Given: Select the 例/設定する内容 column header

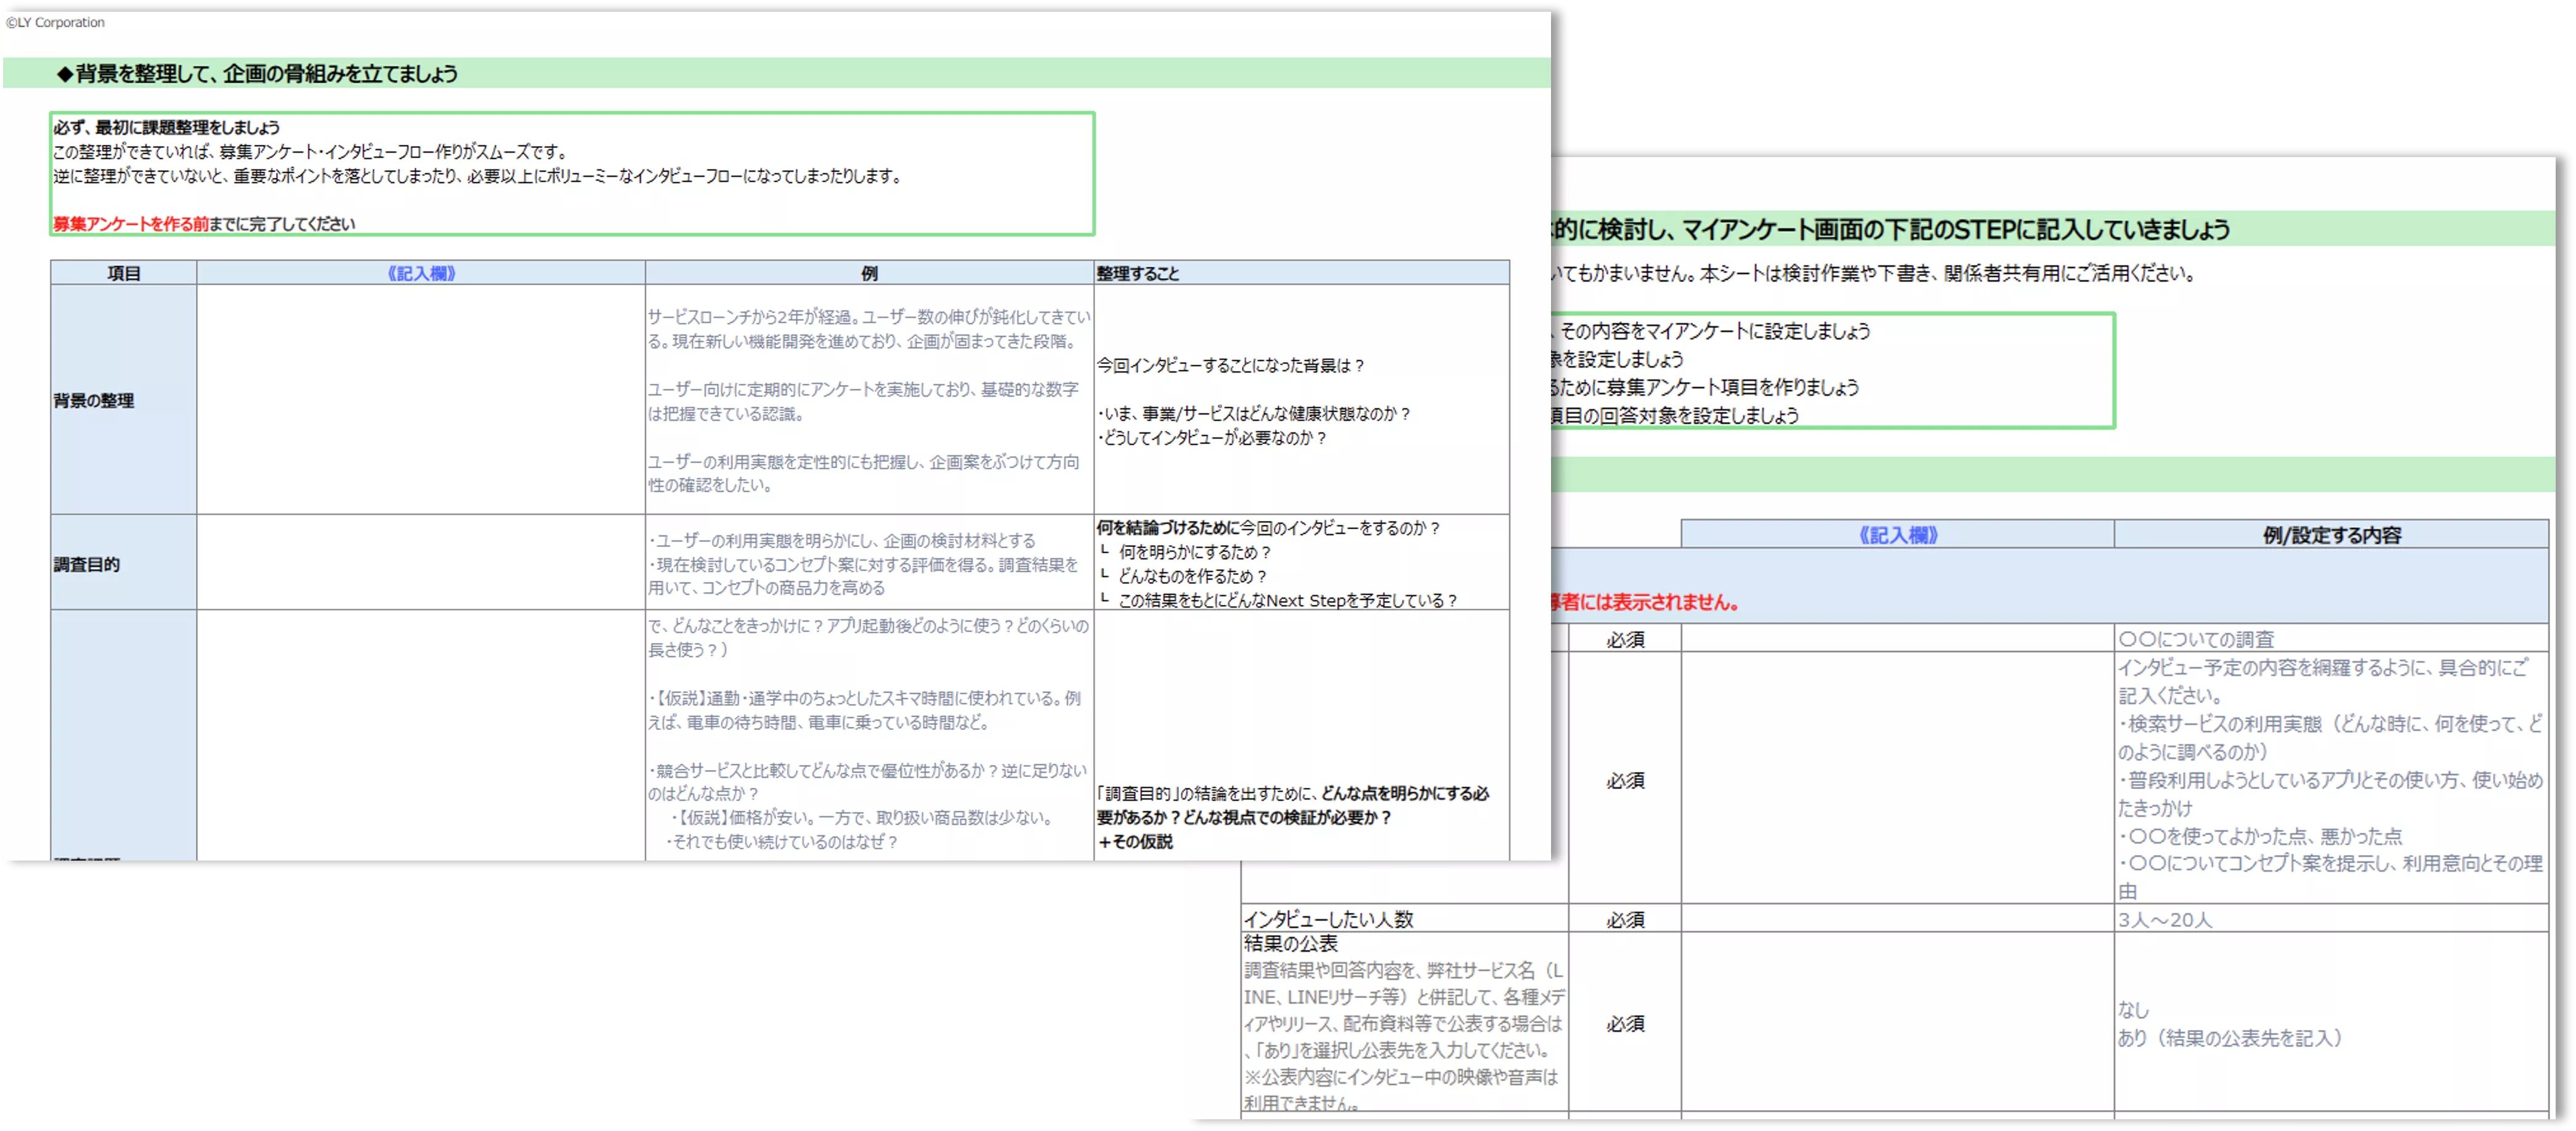Looking at the screenshot, I should tap(2331, 535).
